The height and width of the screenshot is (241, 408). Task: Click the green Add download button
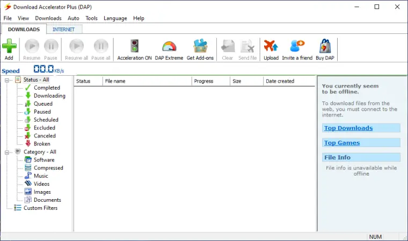9,49
